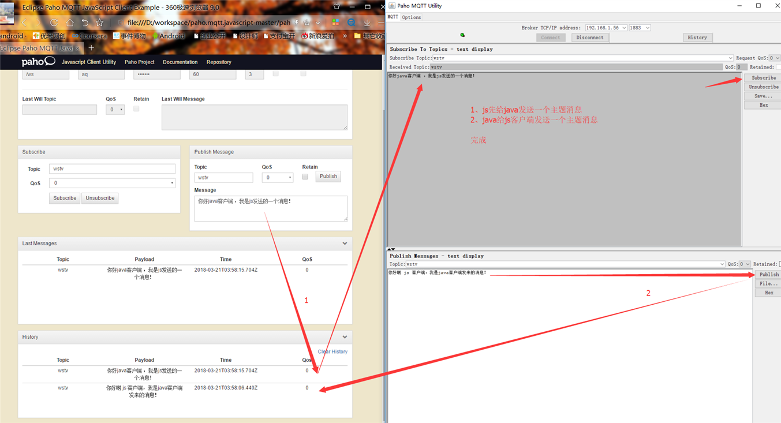Image resolution: width=781 pixels, height=423 pixels.
Task: Toggle the Last Will Retain checkbox
Action: tap(136, 108)
